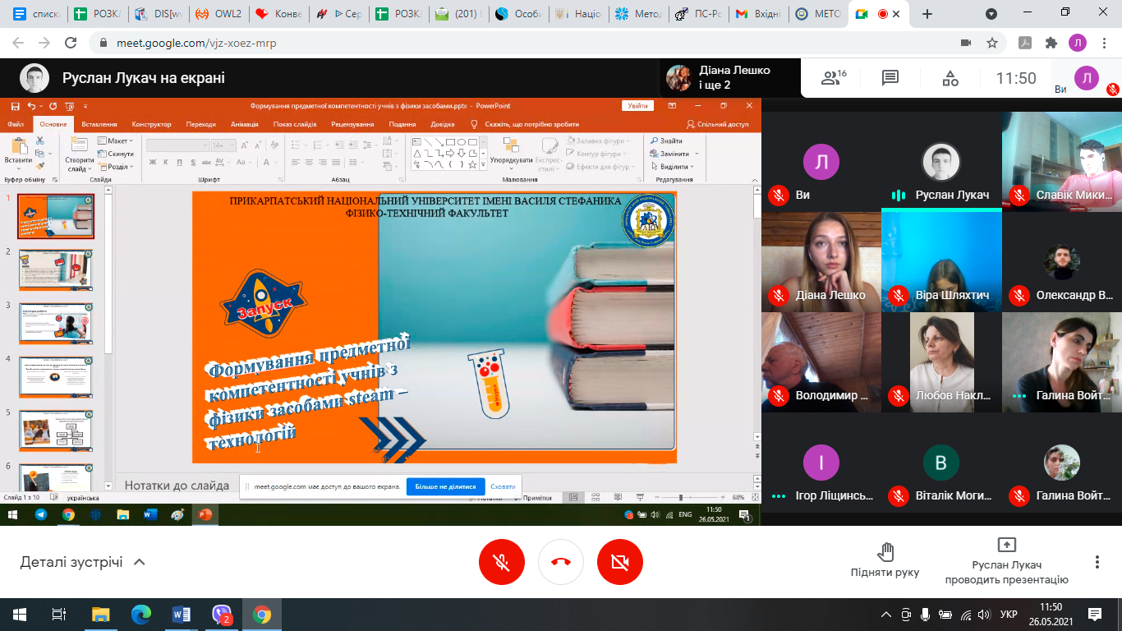Toggle the disabled camera button
Image resolution: width=1122 pixels, height=631 pixels.
click(x=620, y=562)
